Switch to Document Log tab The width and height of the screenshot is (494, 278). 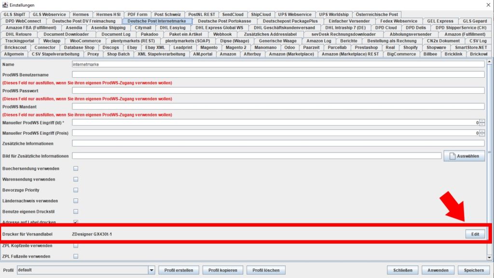(116, 34)
